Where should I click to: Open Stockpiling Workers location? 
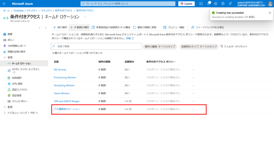click(64, 85)
